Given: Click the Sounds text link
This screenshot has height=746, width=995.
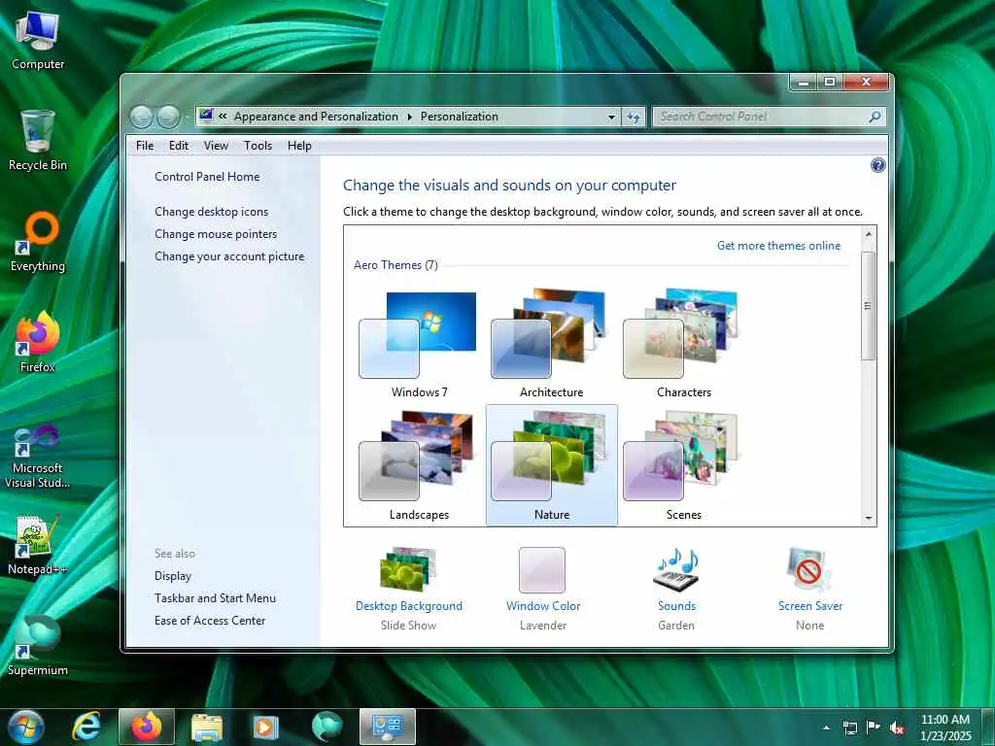Looking at the screenshot, I should click(x=676, y=606).
